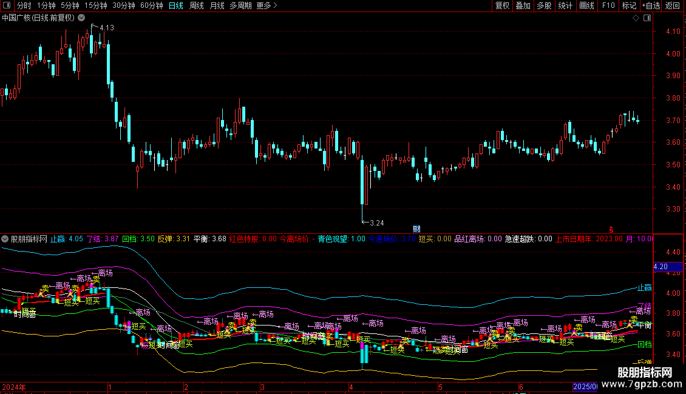This screenshot has width=686, height=394.
Task: Click 返回 to go back
Action: 673,5
